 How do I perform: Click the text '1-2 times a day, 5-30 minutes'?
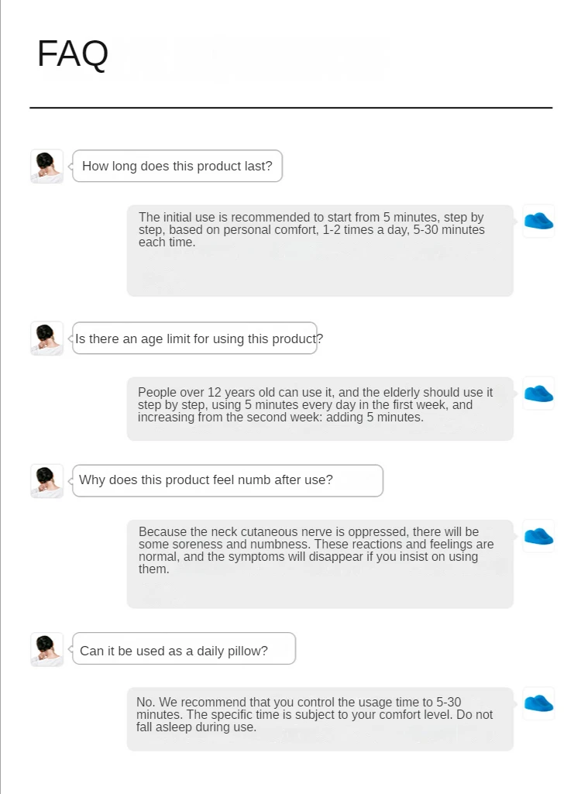pyautogui.click(x=404, y=230)
